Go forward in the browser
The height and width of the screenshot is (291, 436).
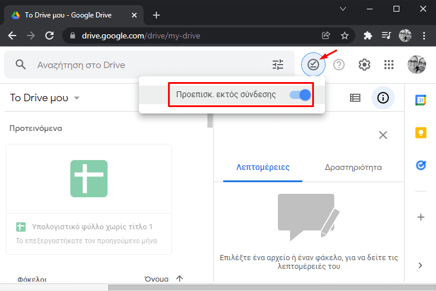(31, 36)
